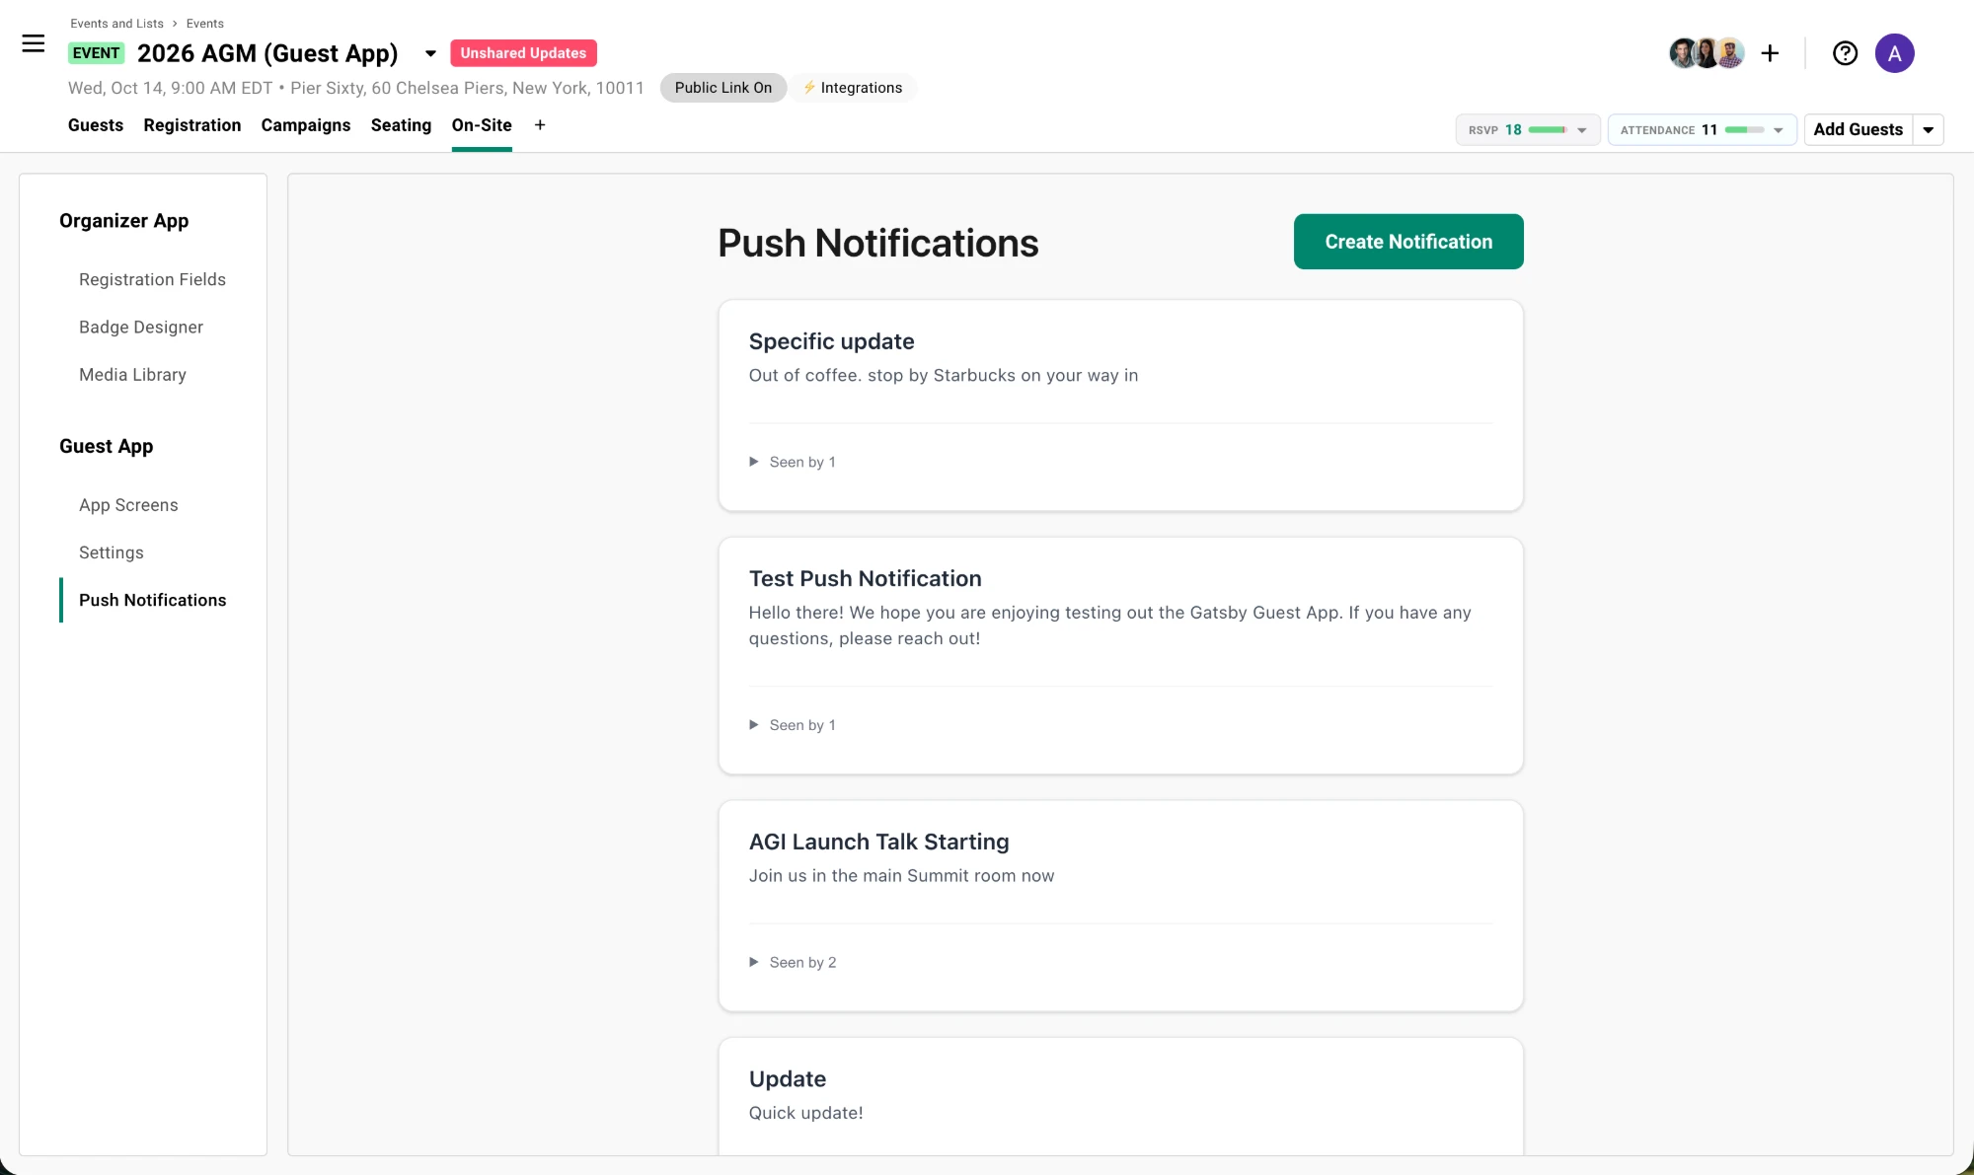Click the Create Notification button
Image resolution: width=1974 pixels, height=1175 pixels.
1408,242
